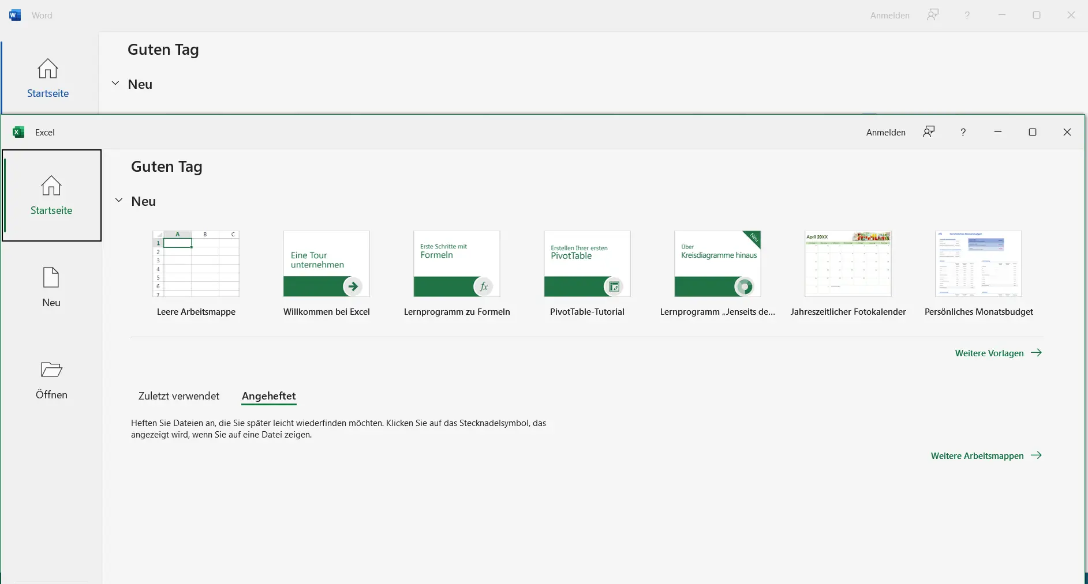Image resolution: width=1088 pixels, height=584 pixels.
Task: Click the Excel feedback person icon
Action: click(x=928, y=132)
